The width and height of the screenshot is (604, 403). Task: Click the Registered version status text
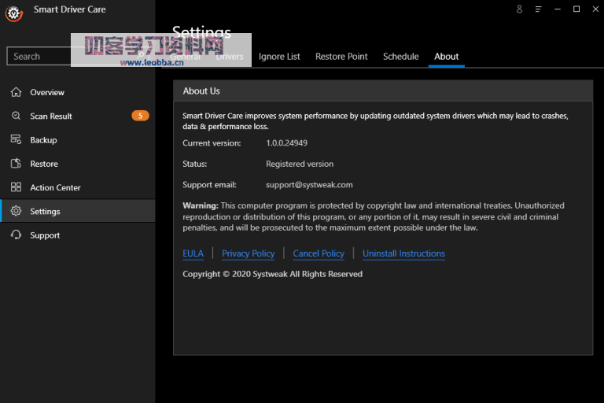tap(300, 164)
